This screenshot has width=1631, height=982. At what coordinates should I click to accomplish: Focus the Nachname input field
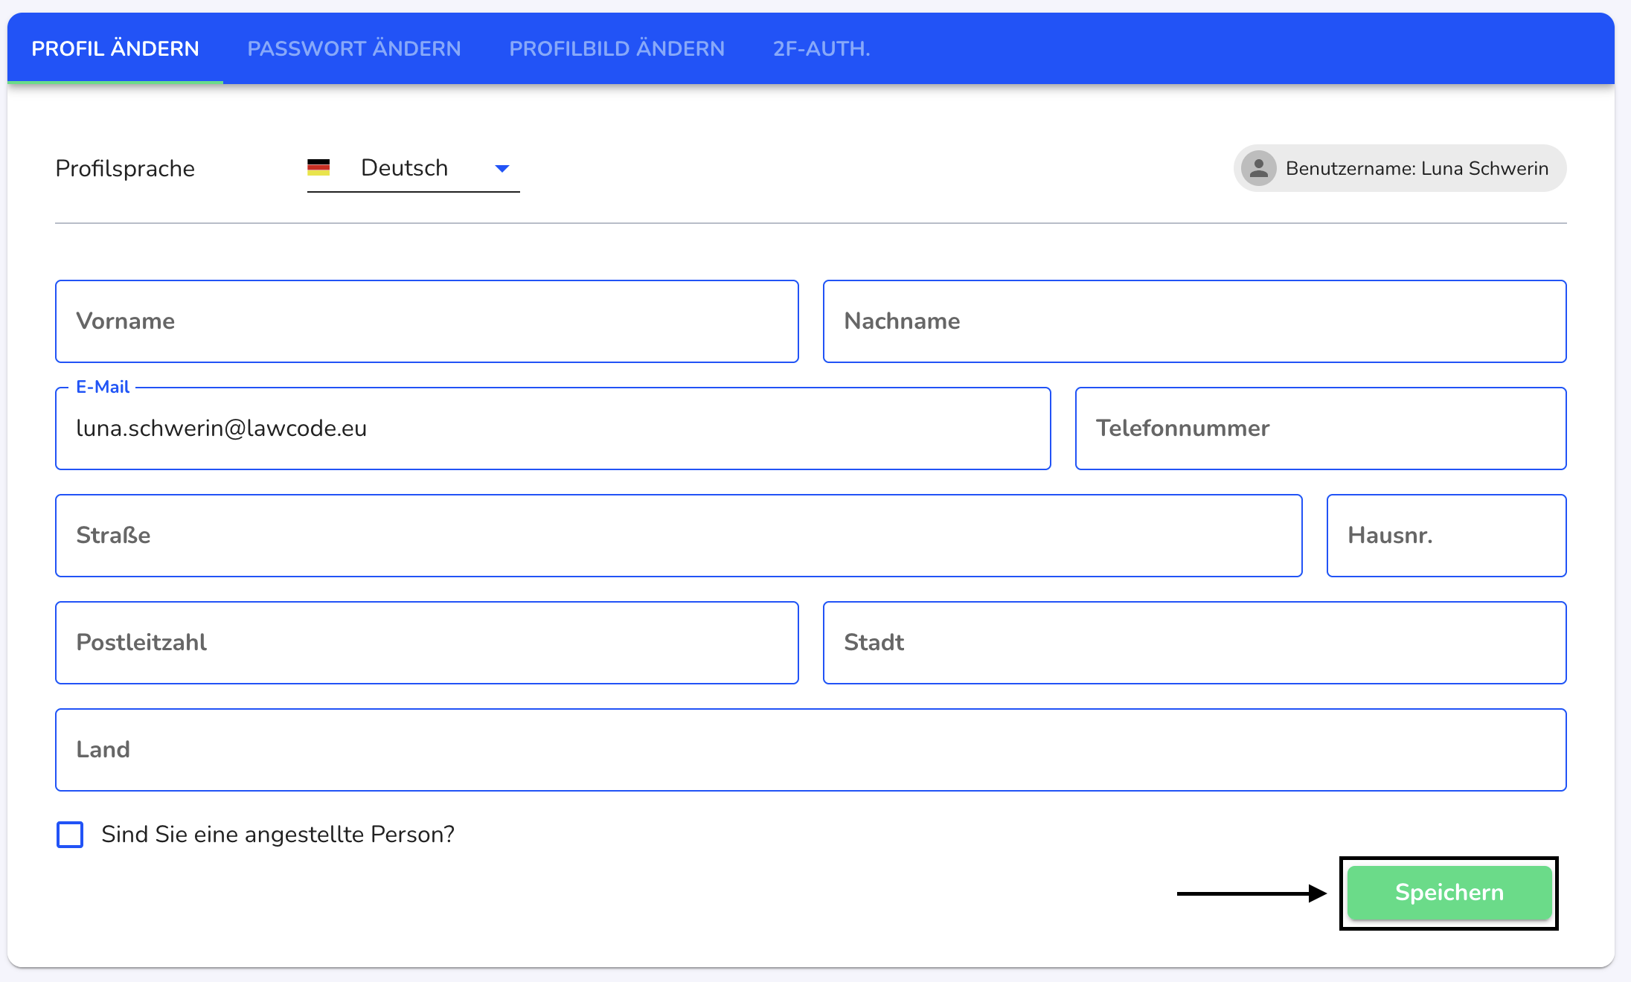[x=1194, y=321]
